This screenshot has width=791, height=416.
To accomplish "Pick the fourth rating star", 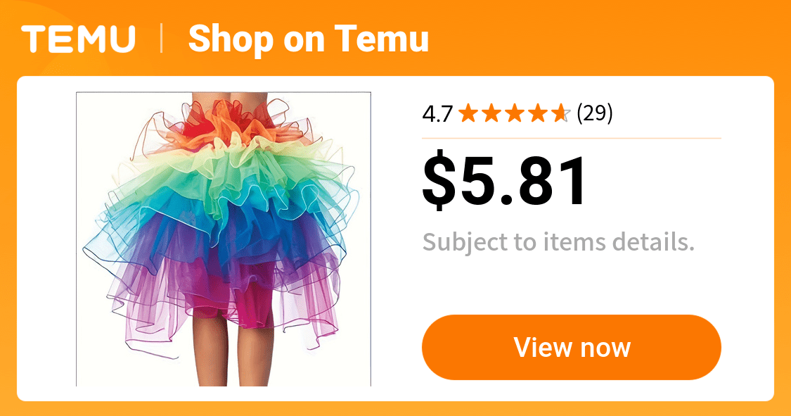I will [x=538, y=113].
